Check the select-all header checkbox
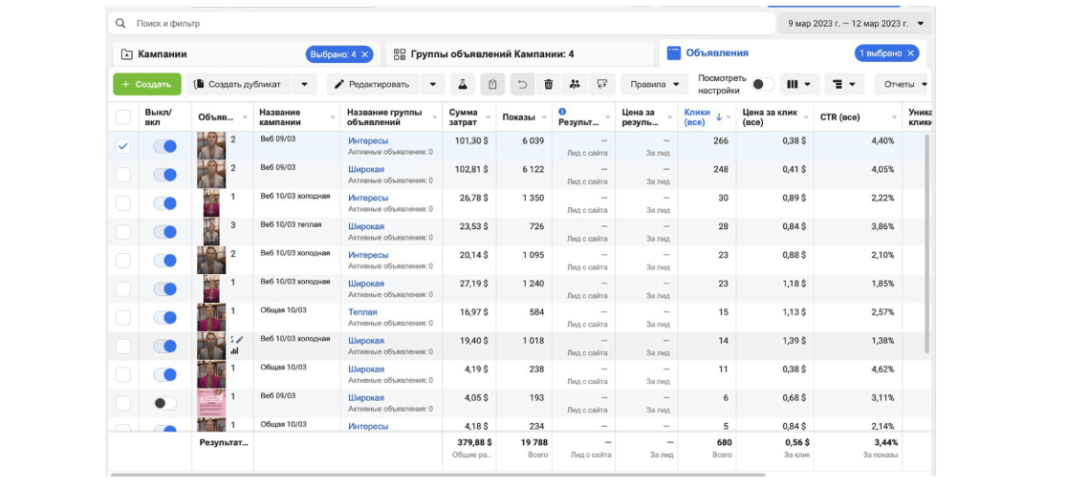1067x487 pixels. click(x=122, y=116)
